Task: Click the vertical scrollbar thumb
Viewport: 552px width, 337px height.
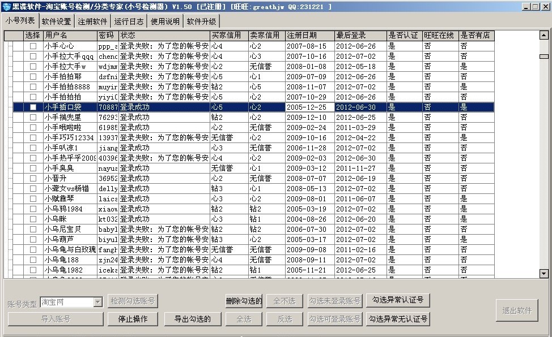Action: tap(544, 56)
